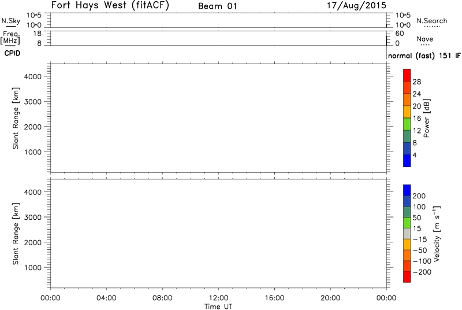Click the red bottom Velocity colorbar segment
The width and height of the screenshot is (462, 310).
click(x=407, y=277)
